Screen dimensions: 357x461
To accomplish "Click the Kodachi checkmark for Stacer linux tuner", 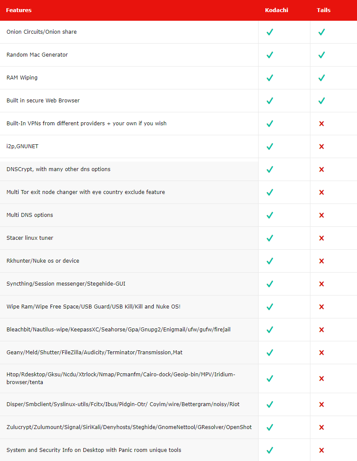I will (x=270, y=238).
